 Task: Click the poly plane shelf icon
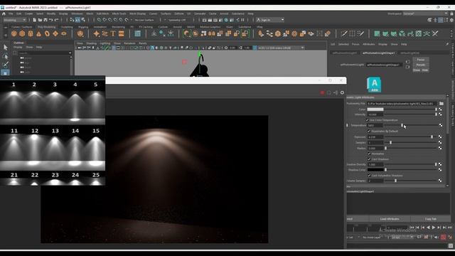coord(55,33)
